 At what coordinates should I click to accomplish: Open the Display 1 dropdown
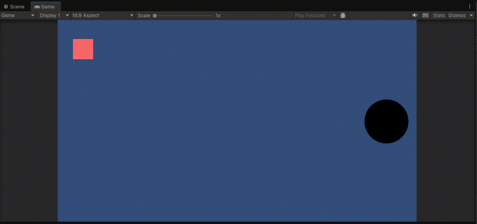point(54,15)
